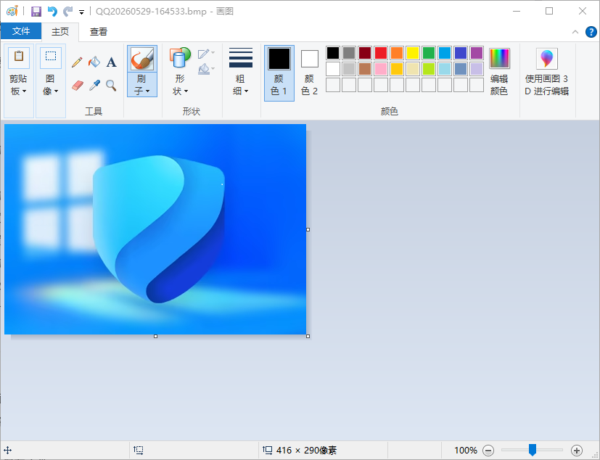Viewport: 600px width, 460px height.
Task: Click the Save icon in quick access toolbar
Action: (36, 12)
